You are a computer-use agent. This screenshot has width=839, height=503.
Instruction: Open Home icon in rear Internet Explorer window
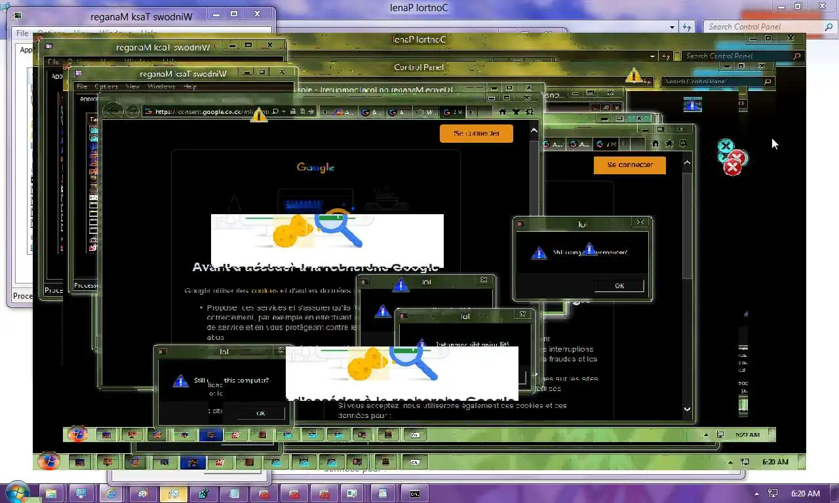[x=656, y=143]
